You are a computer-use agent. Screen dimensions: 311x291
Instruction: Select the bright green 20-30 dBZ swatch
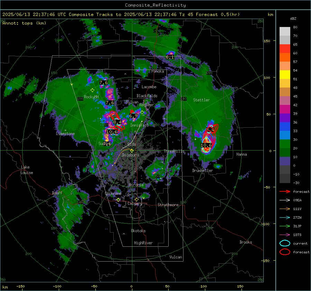[x=285, y=144]
